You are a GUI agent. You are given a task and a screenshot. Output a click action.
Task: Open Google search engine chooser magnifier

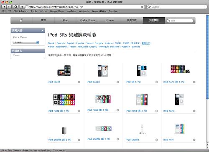[x=149, y=7]
